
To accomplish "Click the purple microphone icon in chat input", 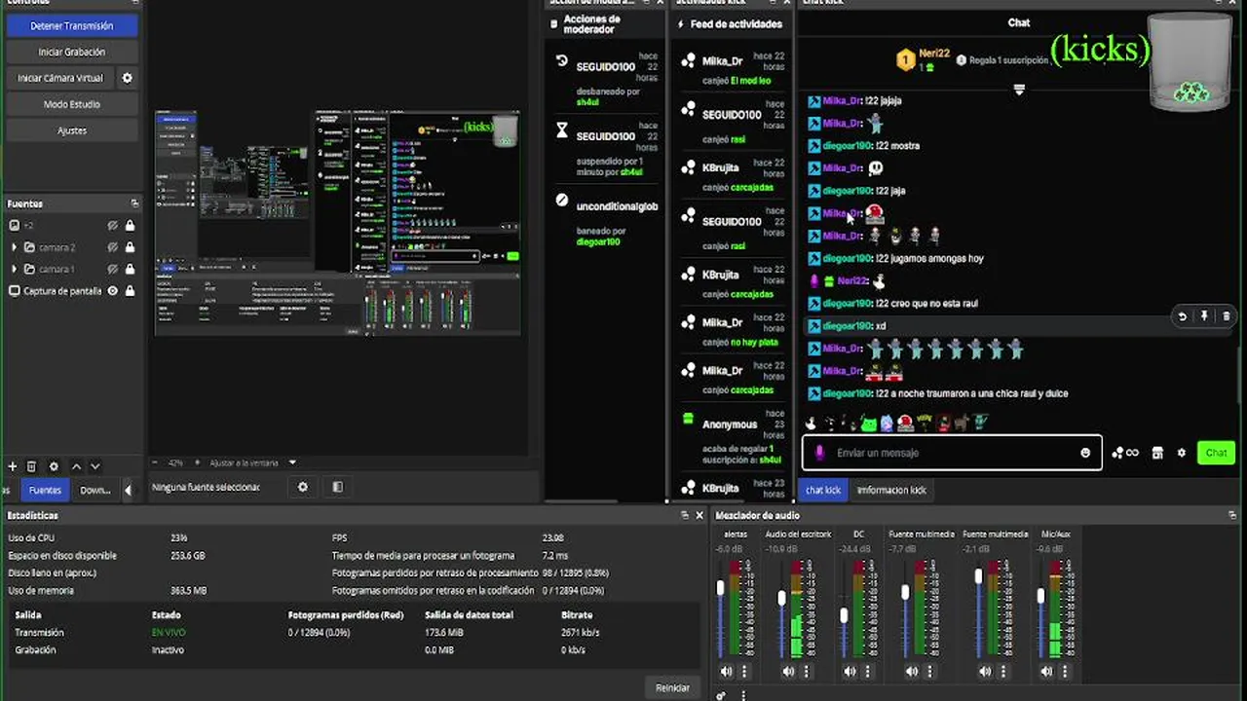I will [x=819, y=453].
